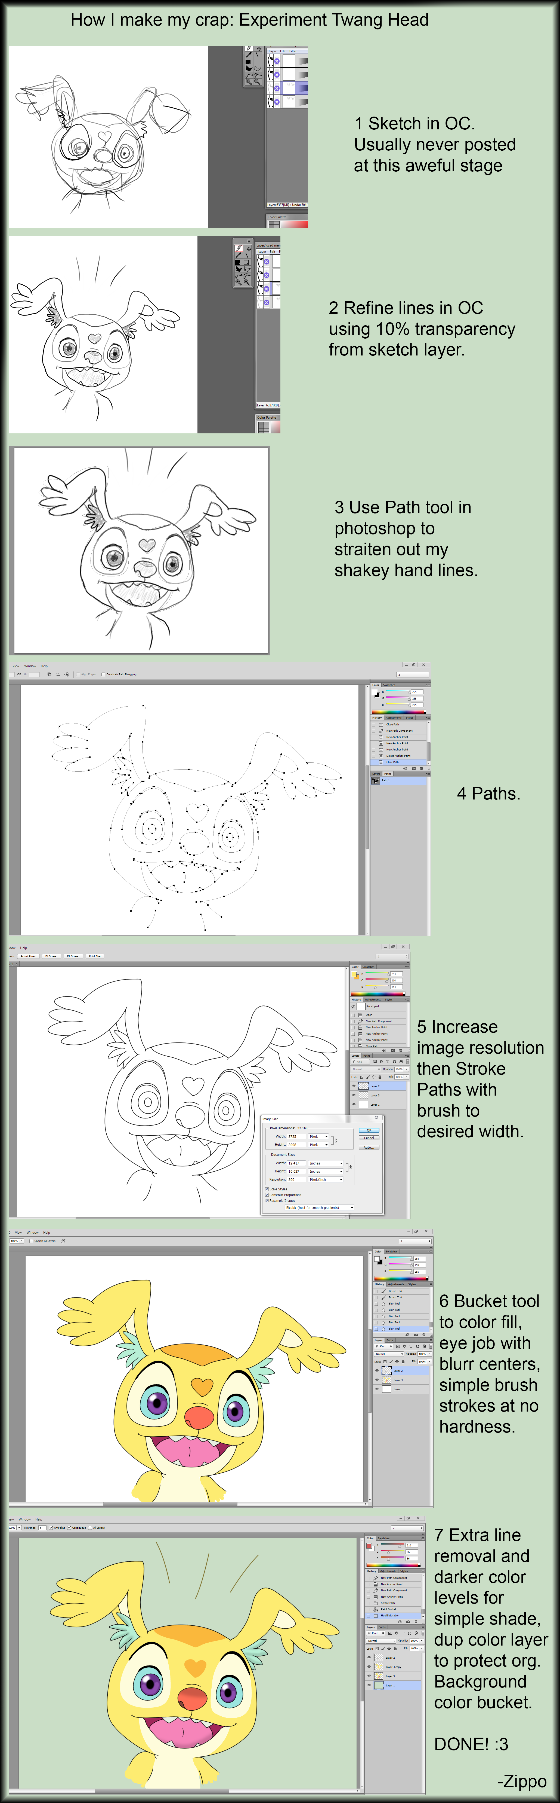The height and width of the screenshot is (1803, 560).
Task: Click chain link icon beside Pixel Dimensions fields
Action: coord(336,1141)
